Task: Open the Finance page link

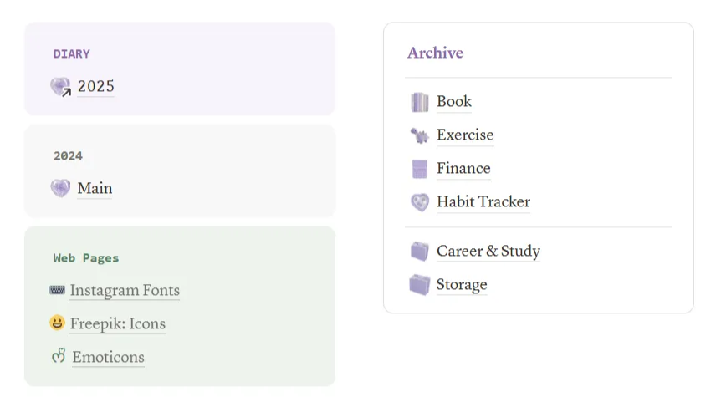Action: point(463,168)
